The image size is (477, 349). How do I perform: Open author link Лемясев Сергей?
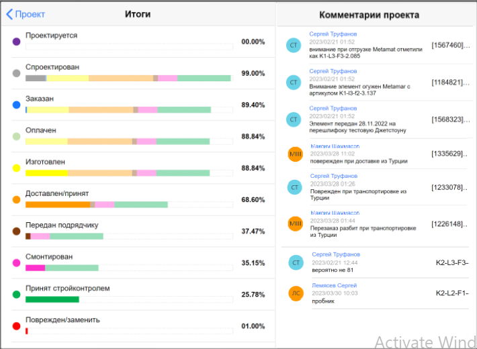334,285
